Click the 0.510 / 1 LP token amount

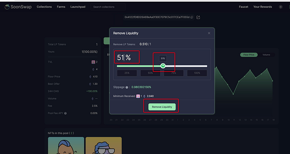(x=145, y=44)
